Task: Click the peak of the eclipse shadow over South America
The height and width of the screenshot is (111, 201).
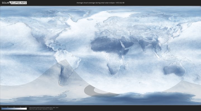Action: (65, 60)
